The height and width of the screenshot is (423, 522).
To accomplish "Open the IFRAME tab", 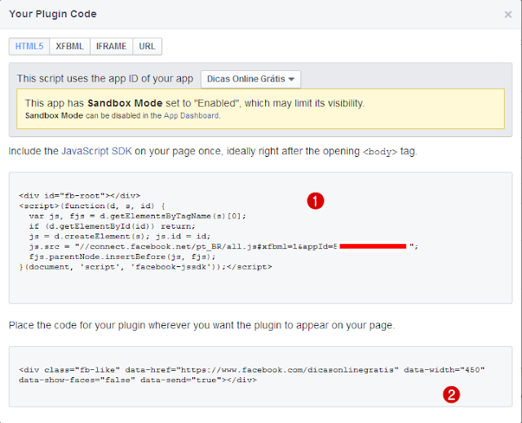I will pyautogui.click(x=111, y=46).
